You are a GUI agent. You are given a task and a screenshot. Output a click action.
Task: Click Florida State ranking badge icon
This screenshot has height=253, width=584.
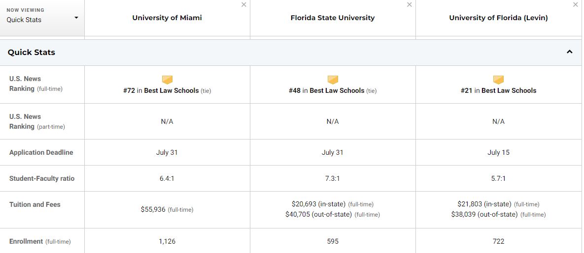(333, 80)
